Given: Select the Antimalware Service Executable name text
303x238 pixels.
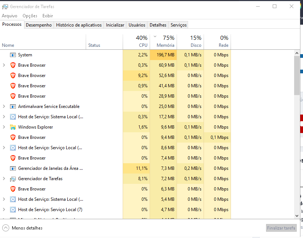Looking at the screenshot, I should (49, 106).
